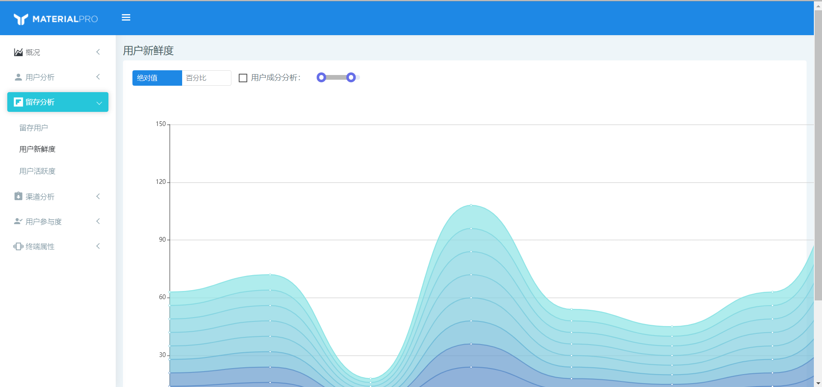Click the 用户分析 person icon
The image size is (822, 387).
[18, 77]
